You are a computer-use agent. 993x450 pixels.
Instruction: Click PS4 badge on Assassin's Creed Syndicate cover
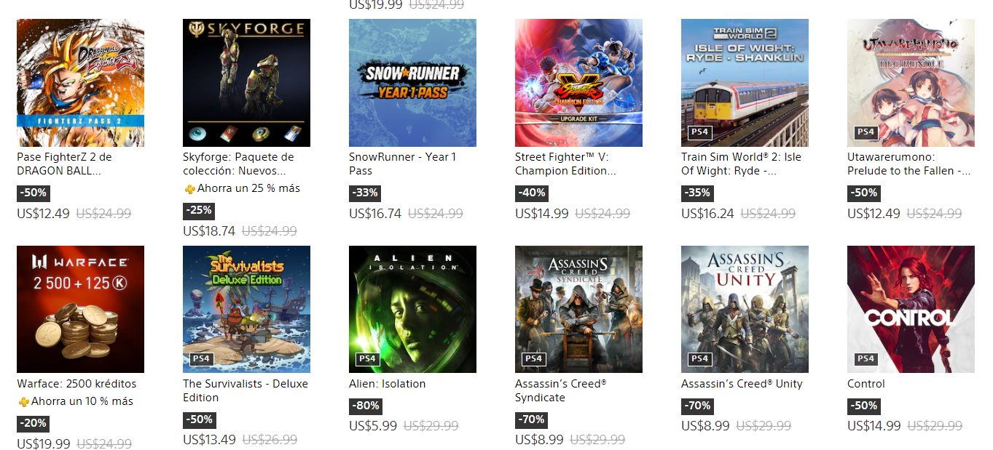pyautogui.click(x=533, y=358)
